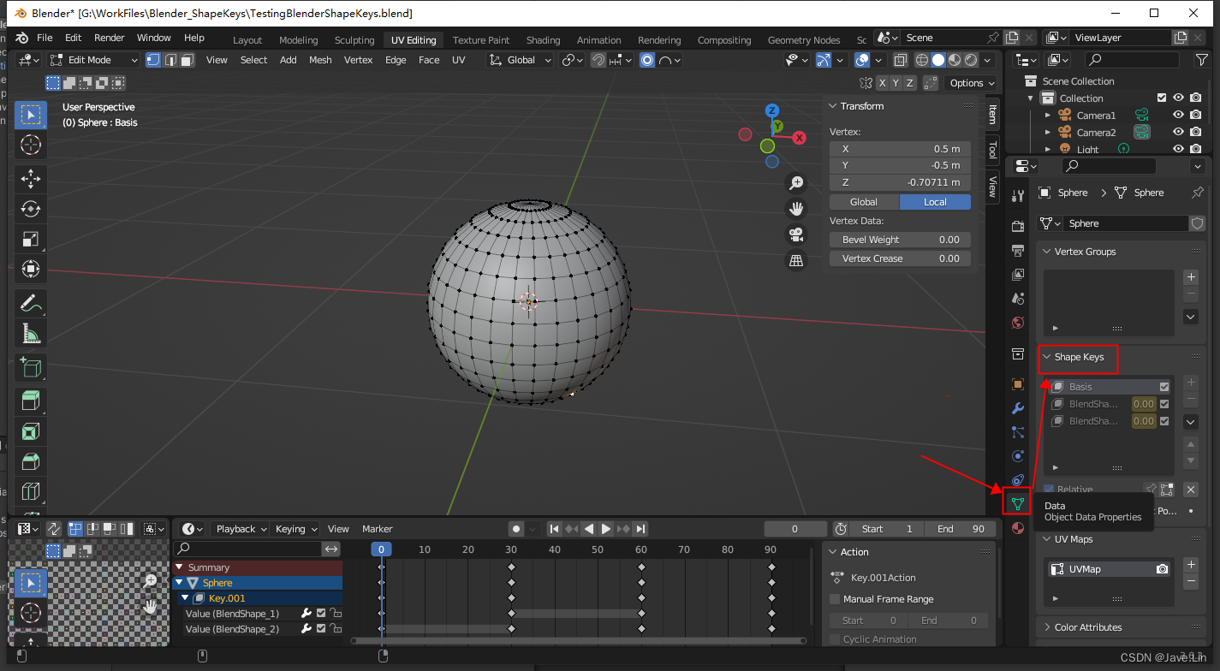Open the Keying dropdown

(x=296, y=529)
